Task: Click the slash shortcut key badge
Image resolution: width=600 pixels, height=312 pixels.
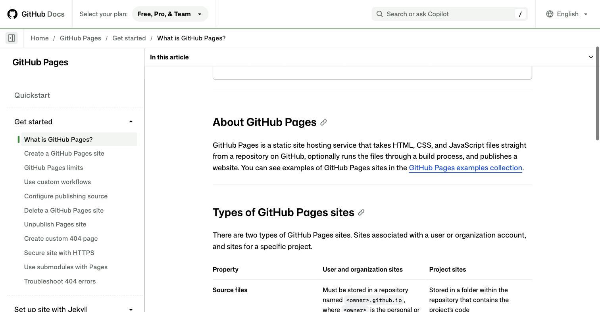Action: click(x=520, y=14)
